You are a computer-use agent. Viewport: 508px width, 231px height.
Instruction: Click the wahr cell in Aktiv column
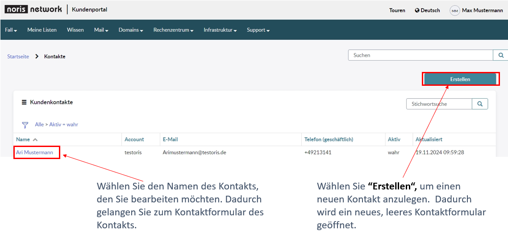(393, 152)
